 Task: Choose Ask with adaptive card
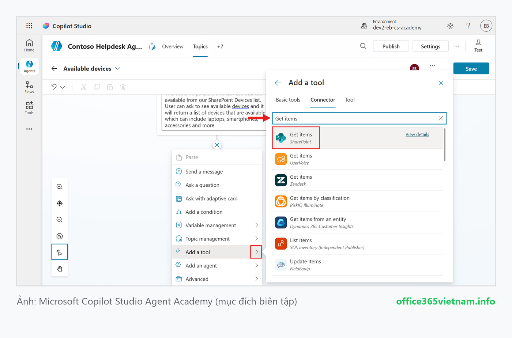coord(217,198)
